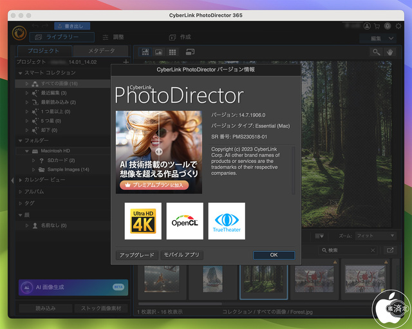The width and height of the screenshot is (412, 329).
Task: Expand すべての画像 (16) collection
Action: click(27, 84)
